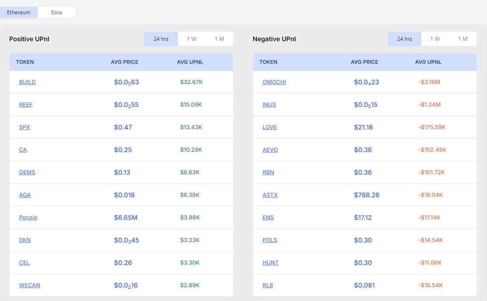Click the $788.26 average price for ASTX
This screenshot has height=301, width=487.
pyautogui.click(x=367, y=195)
